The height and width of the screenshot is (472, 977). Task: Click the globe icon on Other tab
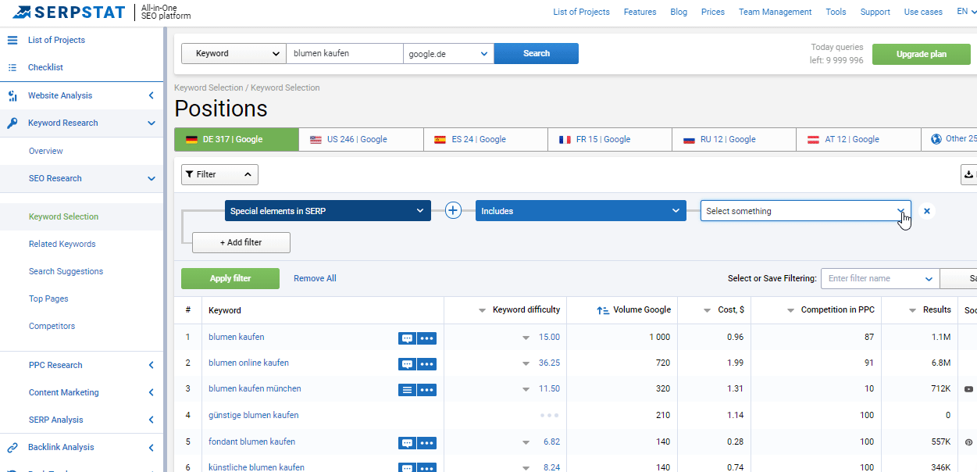pyautogui.click(x=936, y=139)
